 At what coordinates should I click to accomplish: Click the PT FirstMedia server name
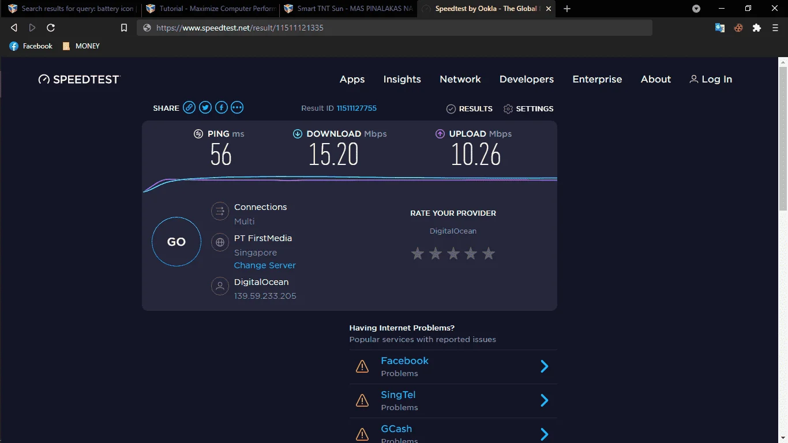click(263, 238)
